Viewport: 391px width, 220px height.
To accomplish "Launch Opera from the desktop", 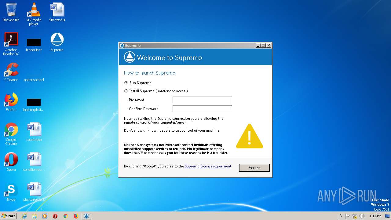I will click(11, 162).
